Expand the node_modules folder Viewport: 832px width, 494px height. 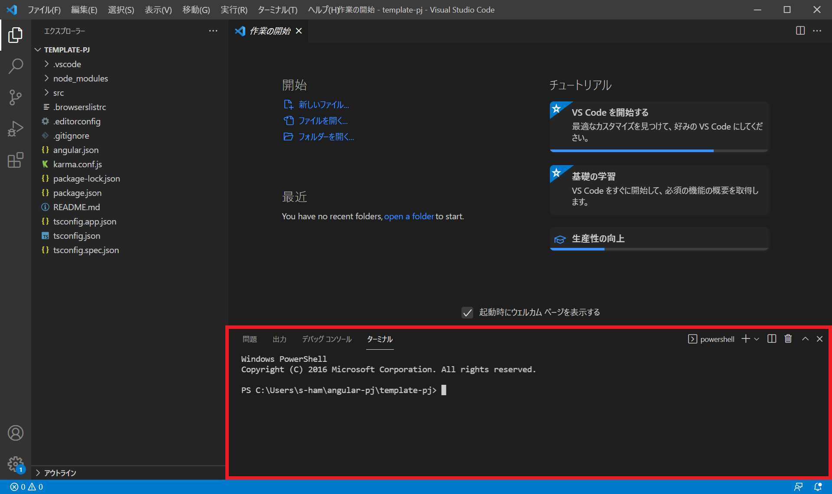[x=80, y=78]
